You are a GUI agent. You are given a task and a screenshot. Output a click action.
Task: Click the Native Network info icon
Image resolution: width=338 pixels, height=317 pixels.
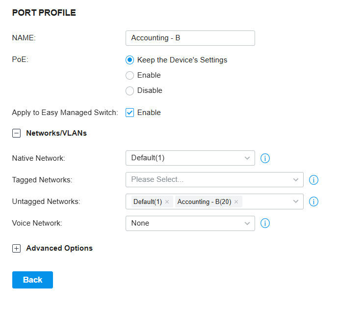(265, 158)
